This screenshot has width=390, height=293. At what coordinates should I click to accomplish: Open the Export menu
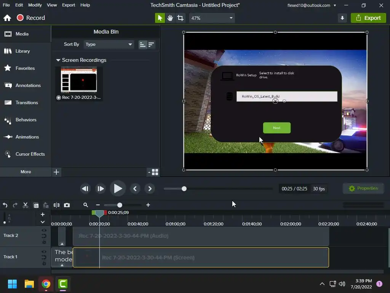click(69, 5)
